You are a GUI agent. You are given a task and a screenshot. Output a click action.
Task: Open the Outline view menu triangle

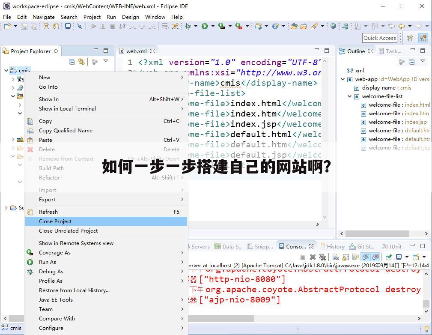pyautogui.click(x=423, y=61)
